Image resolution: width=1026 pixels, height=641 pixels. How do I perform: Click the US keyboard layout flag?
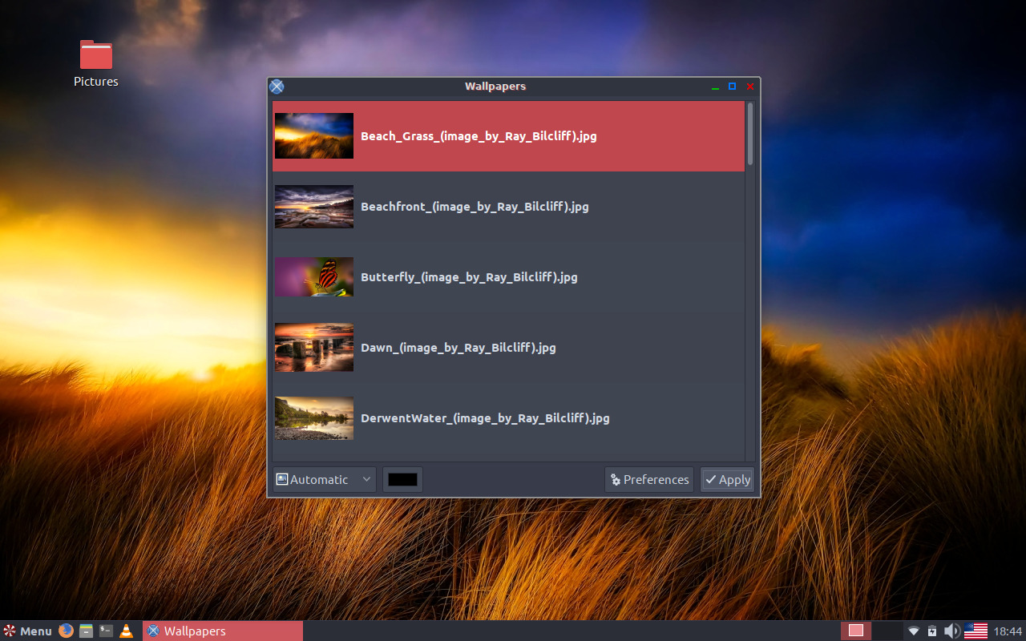(976, 631)
